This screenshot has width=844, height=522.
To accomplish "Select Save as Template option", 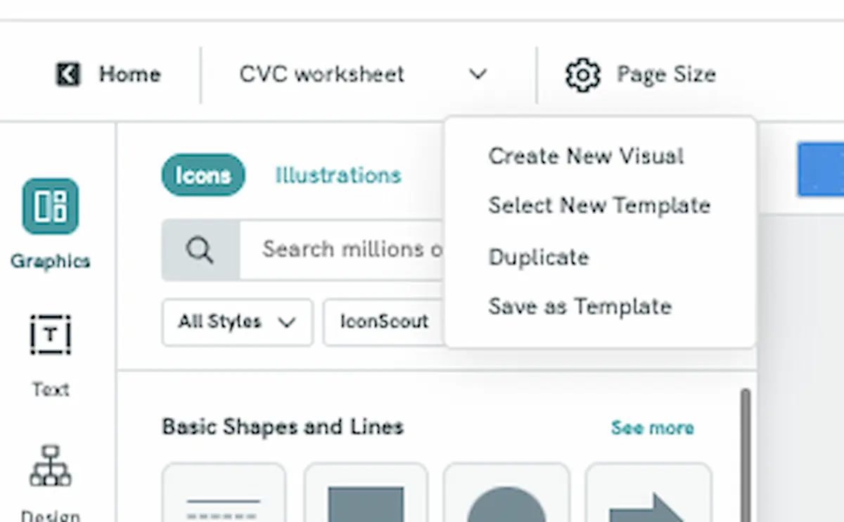I will [x=580, y=307].
